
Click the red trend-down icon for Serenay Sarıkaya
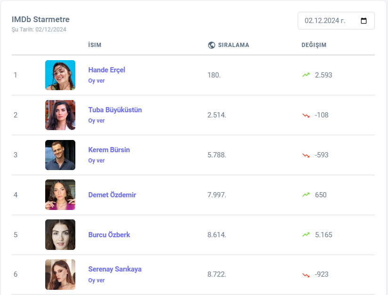point(306,275)
